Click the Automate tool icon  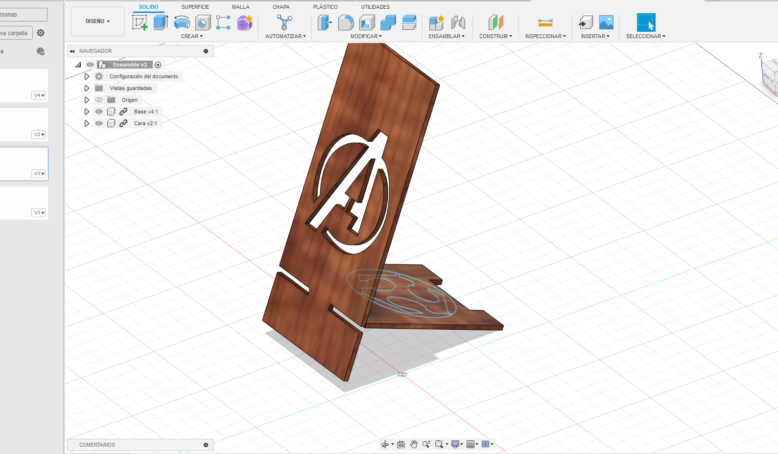click(x=284, y=23)
